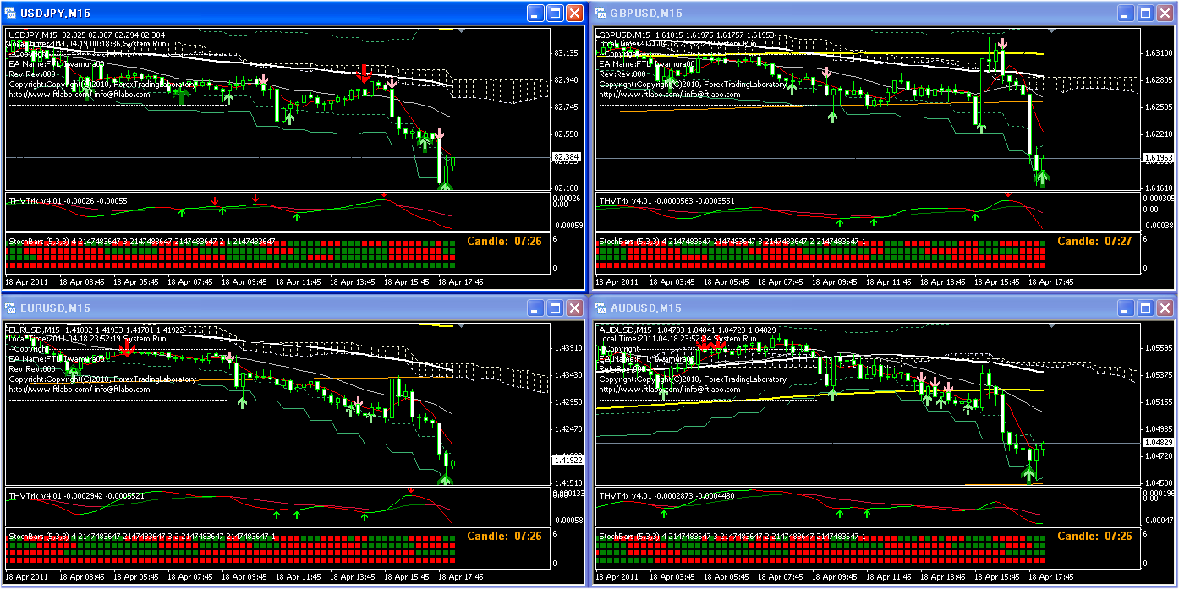The height and width of the screenshot is (589, 1179).
Task: Grab the chart shift triangle on AUDUSD chart
Action: (x=1050, y=324)
